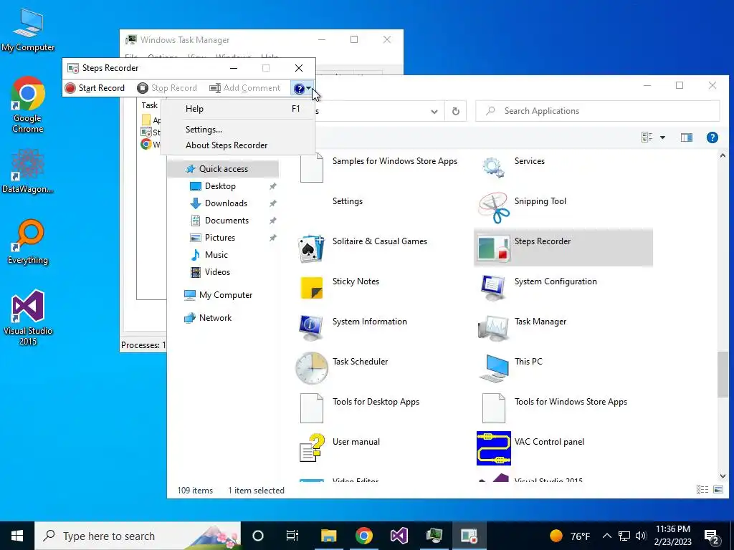Open Everything search desktop shortcut

point(28,242)
